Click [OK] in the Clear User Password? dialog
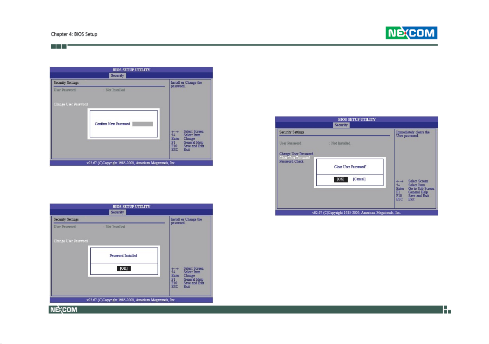Image resolution: width=489 pixels, height=344 pixels. [x=340, y=179]
